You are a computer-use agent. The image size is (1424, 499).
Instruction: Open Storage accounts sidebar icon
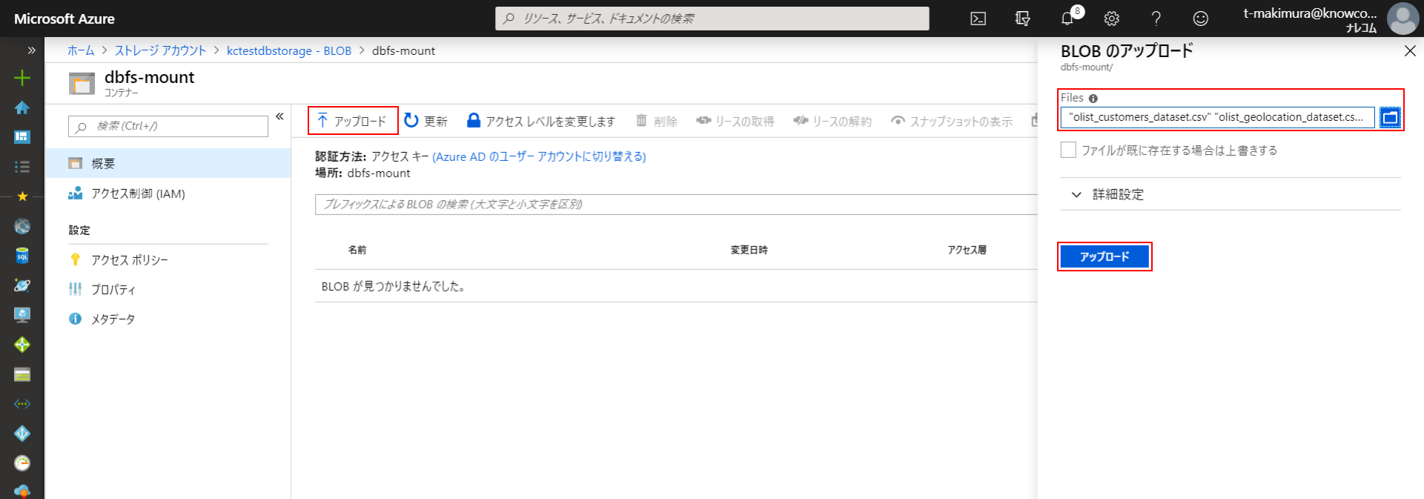click(22, 374)
